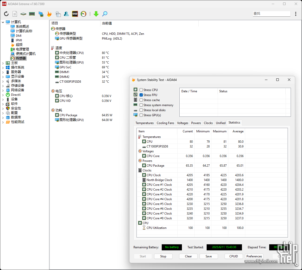Enable Stress system memory checkbox
302x270 pixels.
(x=141, y=105)
